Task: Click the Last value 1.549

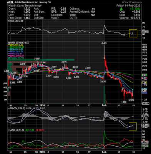Action: point(137,15)
